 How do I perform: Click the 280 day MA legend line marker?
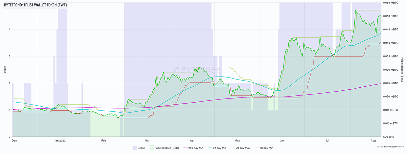186,148
